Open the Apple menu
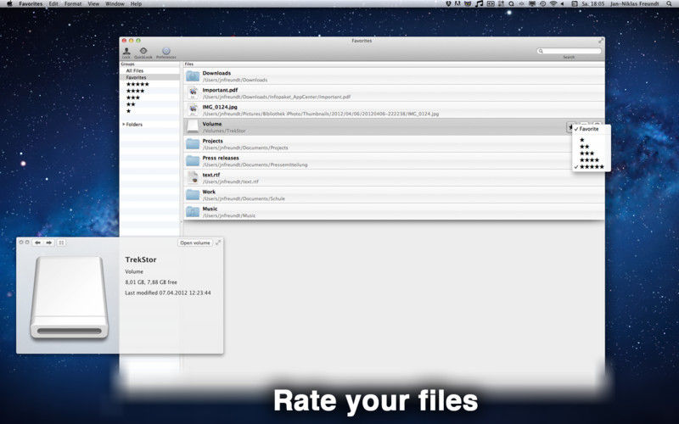This screenshot has width=679, height=424. tap(9, 3)
